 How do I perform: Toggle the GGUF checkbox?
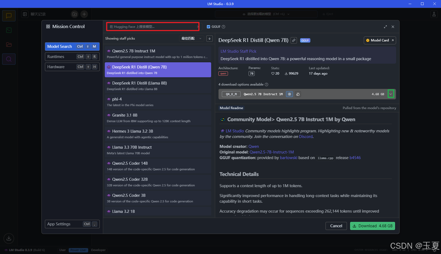(208, 27)
